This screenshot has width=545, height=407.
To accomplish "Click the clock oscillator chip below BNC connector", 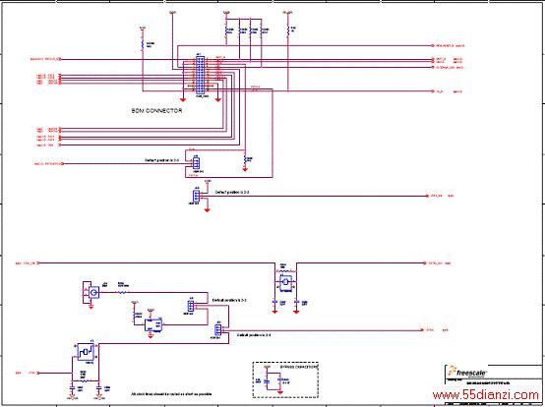I will tap(152, 325).
